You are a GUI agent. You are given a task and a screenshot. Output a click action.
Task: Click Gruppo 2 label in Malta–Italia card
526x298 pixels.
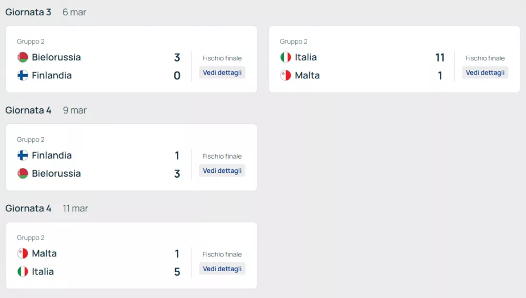[x=31, y=238]
